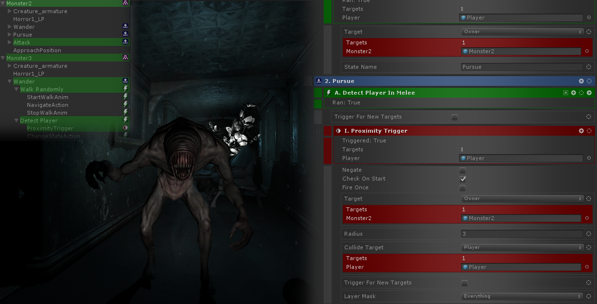Click the state machine icon on Monster3 row

coord(125,58)
